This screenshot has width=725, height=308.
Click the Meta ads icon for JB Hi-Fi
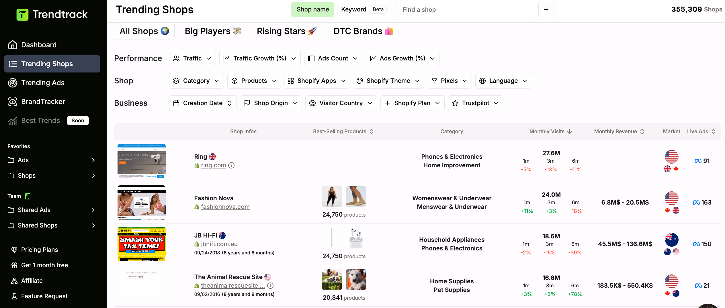tap(696, 244)
